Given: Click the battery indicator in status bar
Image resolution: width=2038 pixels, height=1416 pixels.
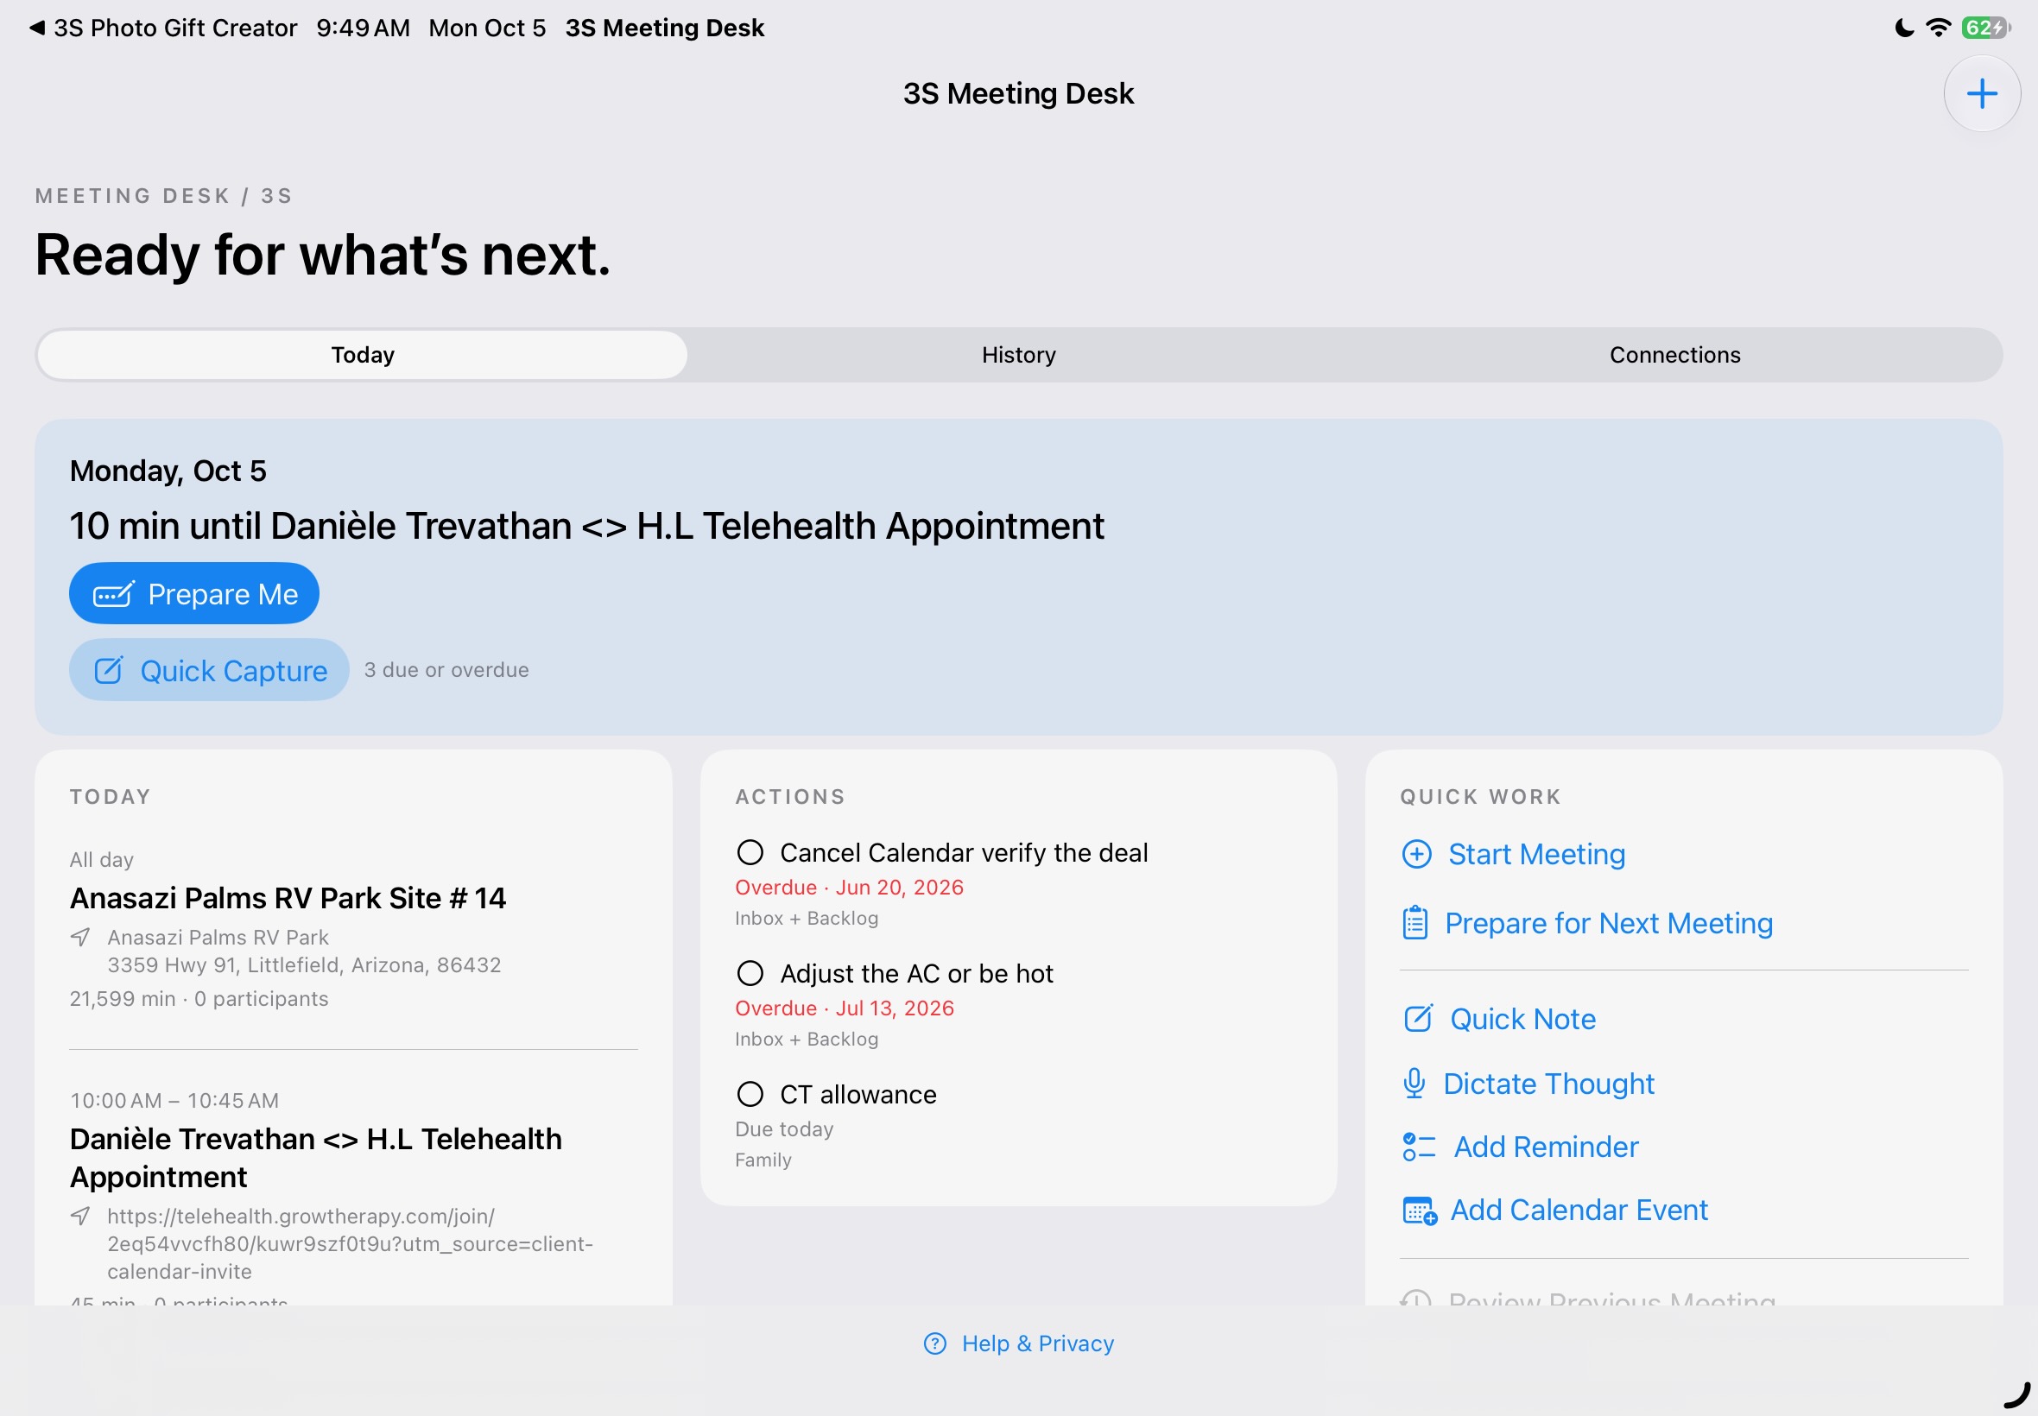Looking at the screenshot, I should pyautogui.click(x=1985, y=28).
